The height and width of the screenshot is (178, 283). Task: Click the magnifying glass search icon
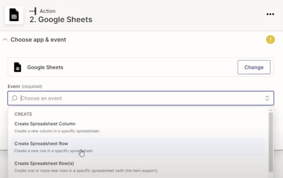[14, 98]
